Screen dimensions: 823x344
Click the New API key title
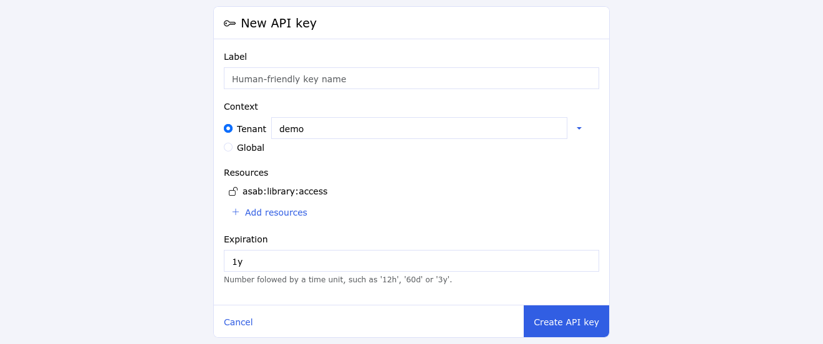pos(279,24)
